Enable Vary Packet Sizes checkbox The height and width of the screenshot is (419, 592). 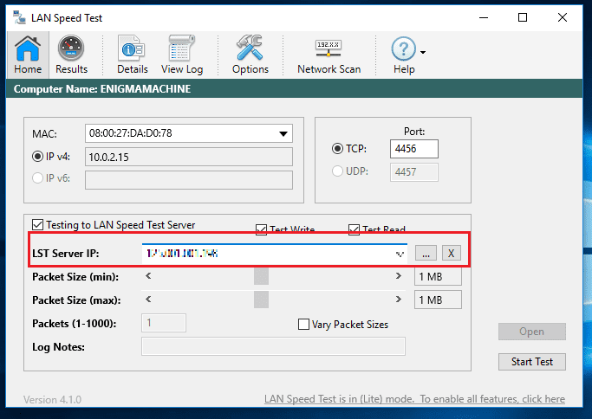[x=303, y=325]
